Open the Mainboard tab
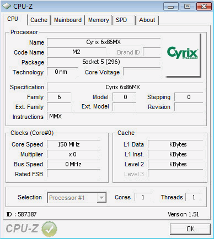The height and width of the screenshot is (239, 214). [68, 20]
